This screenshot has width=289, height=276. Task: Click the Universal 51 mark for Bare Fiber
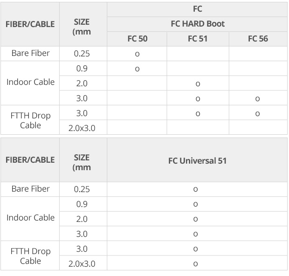196,189
